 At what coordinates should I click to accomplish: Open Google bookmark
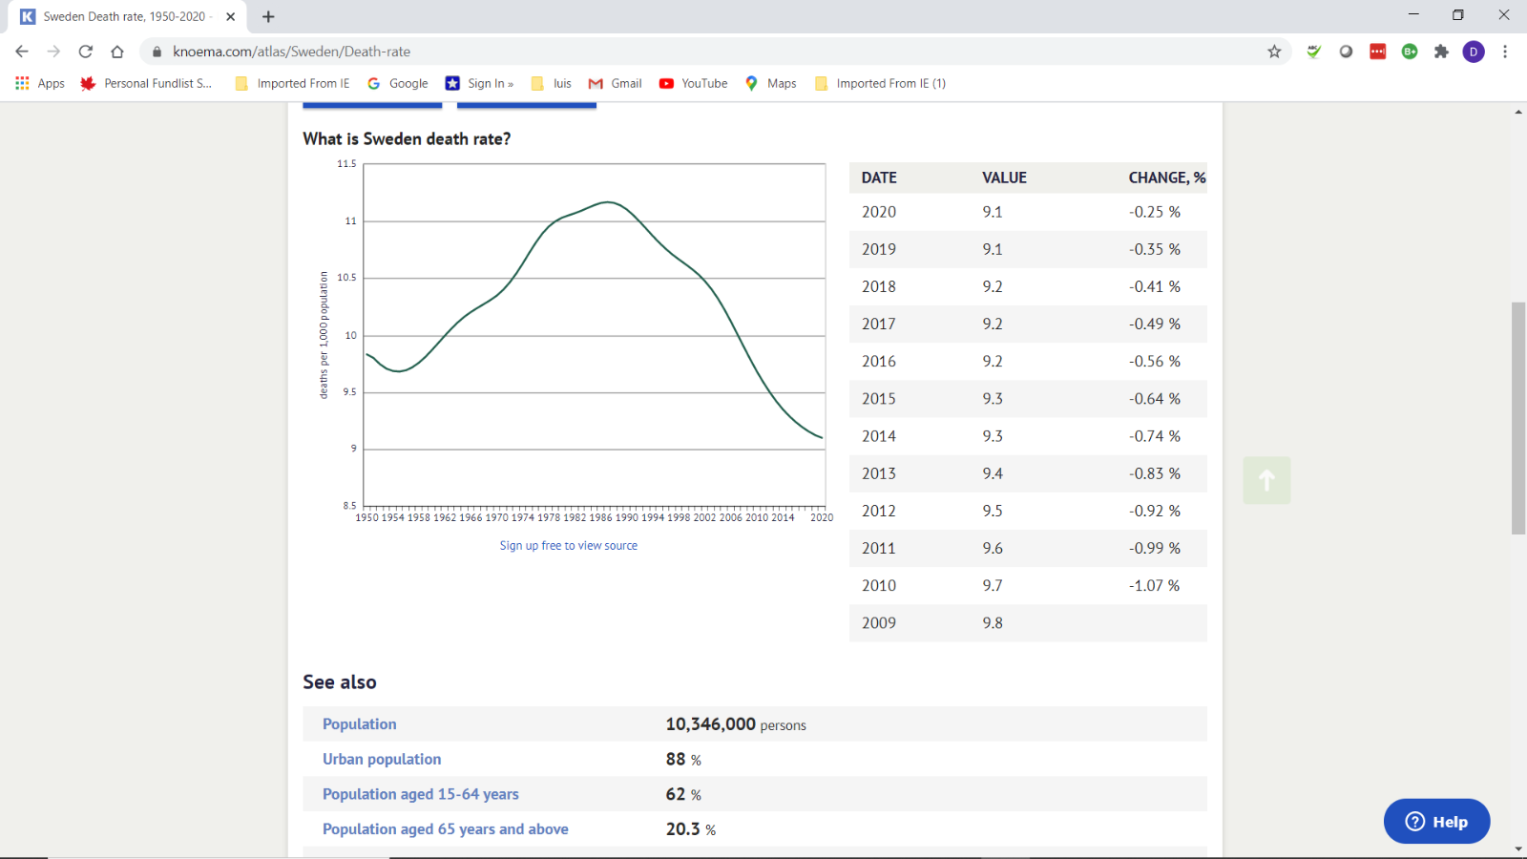pos(398,84)
